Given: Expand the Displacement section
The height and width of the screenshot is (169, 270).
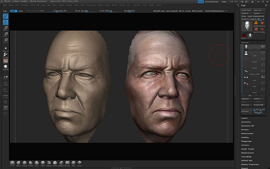Looking at the screenshot, I should [248, 153].
